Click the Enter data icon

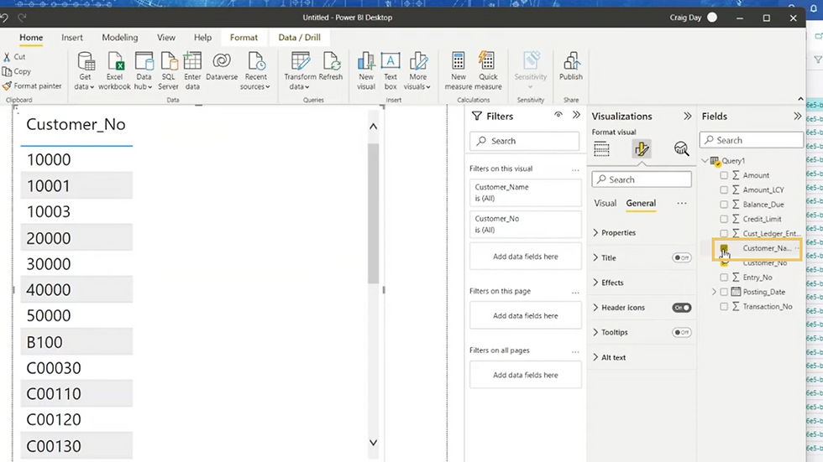(x=192, y=61)
